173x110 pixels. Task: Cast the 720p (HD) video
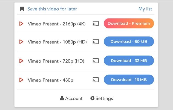pos(96,61)
